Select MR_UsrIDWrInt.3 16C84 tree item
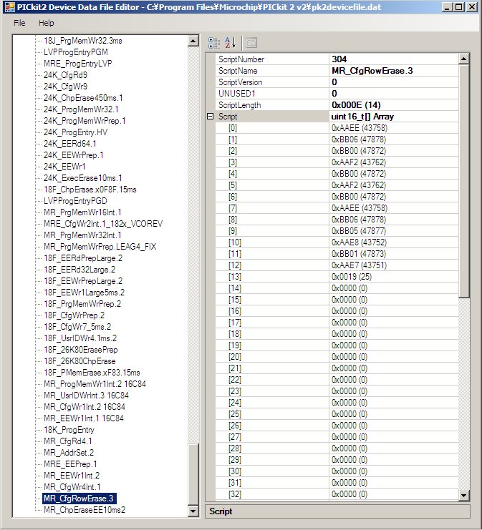 [87, 396]
